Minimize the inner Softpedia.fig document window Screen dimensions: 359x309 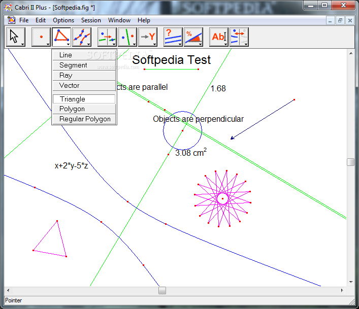[x=330, y=21]
